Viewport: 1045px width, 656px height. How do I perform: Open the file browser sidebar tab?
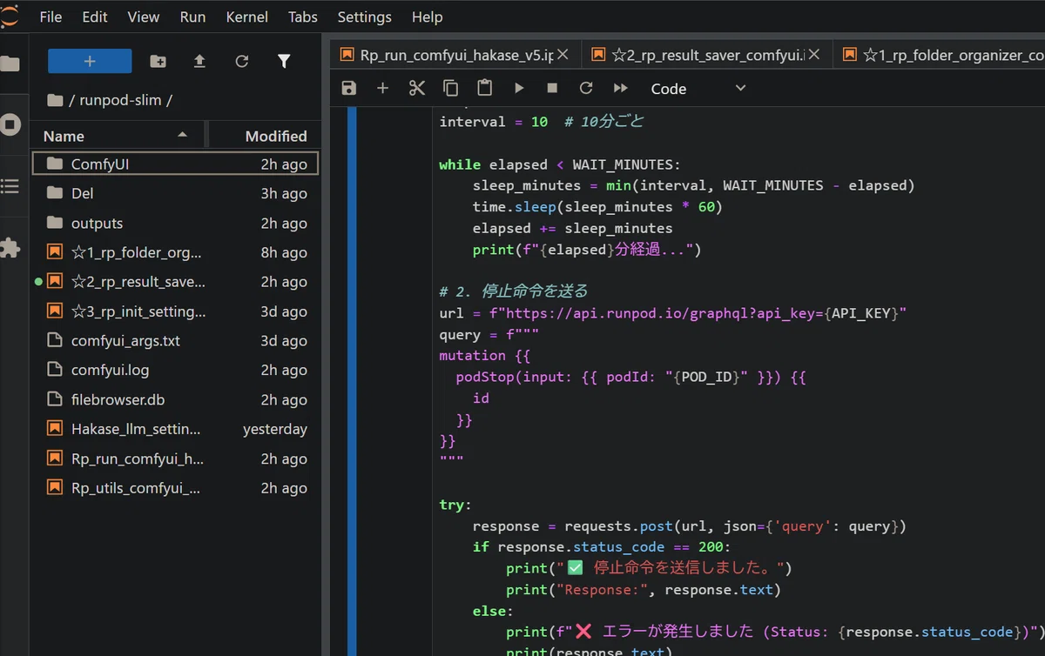click(10, 64)
